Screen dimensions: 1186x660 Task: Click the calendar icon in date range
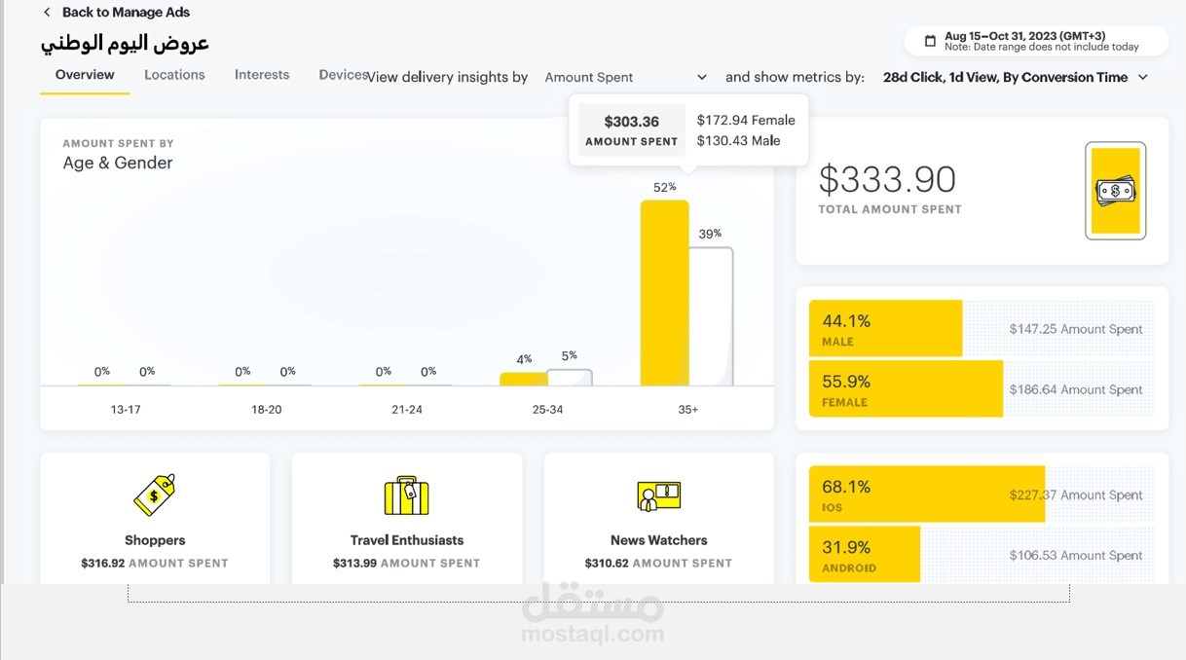coord(930,41)
